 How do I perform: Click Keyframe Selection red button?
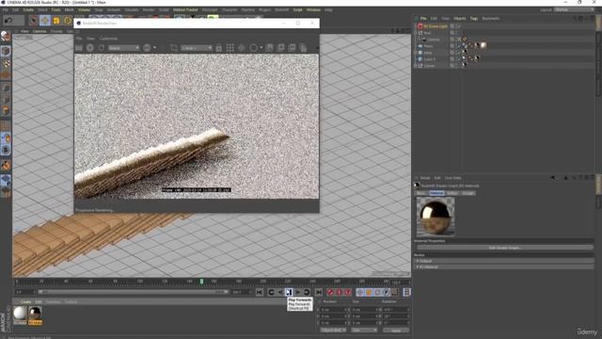[x=348, y=293]
